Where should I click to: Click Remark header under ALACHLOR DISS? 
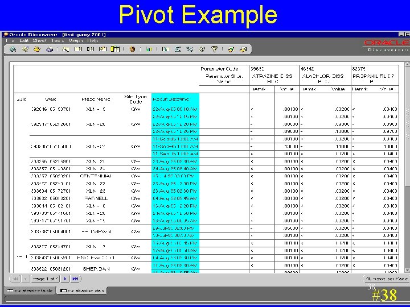[x=309, y=89]
